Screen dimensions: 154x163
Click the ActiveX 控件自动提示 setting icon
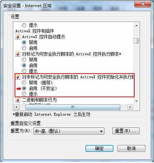coord(18,37)
